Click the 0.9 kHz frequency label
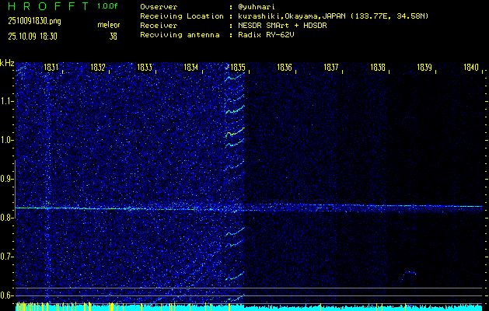 click(6, 179)
